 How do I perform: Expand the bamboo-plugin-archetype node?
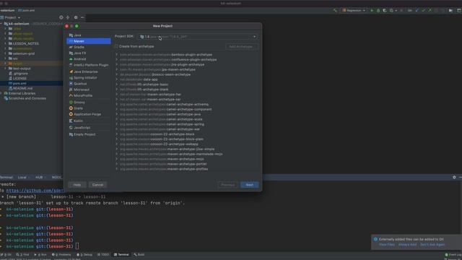[x=117, y=55]
